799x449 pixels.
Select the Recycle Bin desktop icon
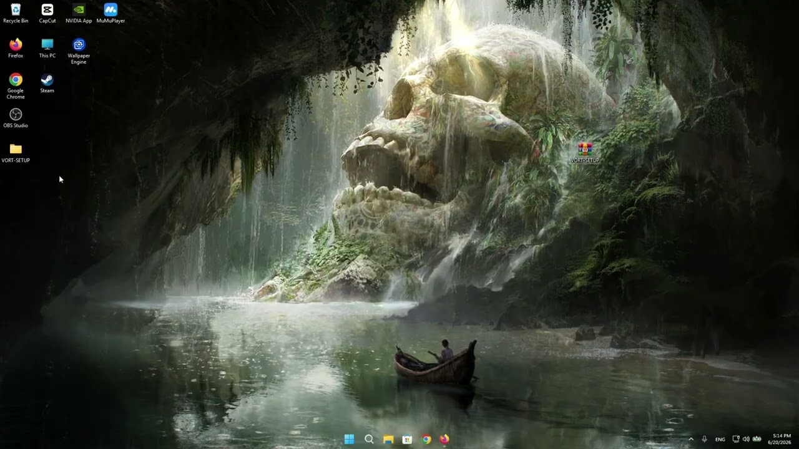click(16, 13)
